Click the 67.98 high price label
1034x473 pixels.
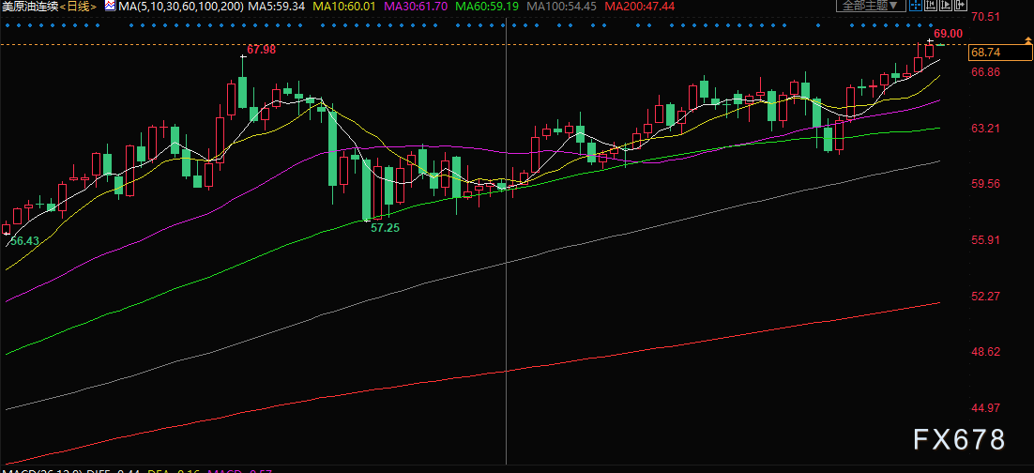[261, 50]
